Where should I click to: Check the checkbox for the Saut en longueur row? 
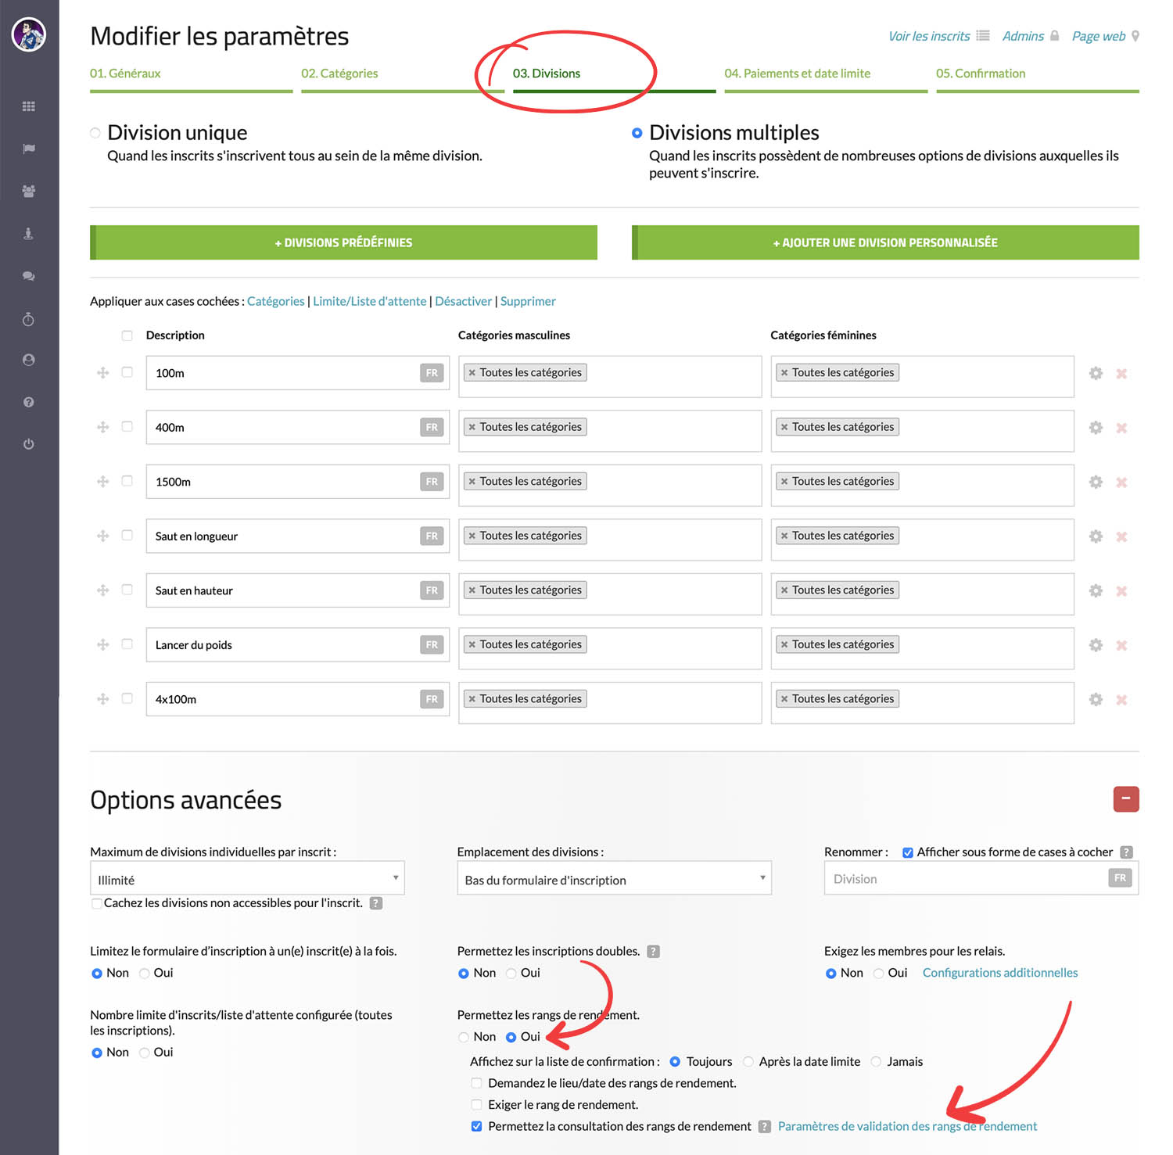point(127,536)
